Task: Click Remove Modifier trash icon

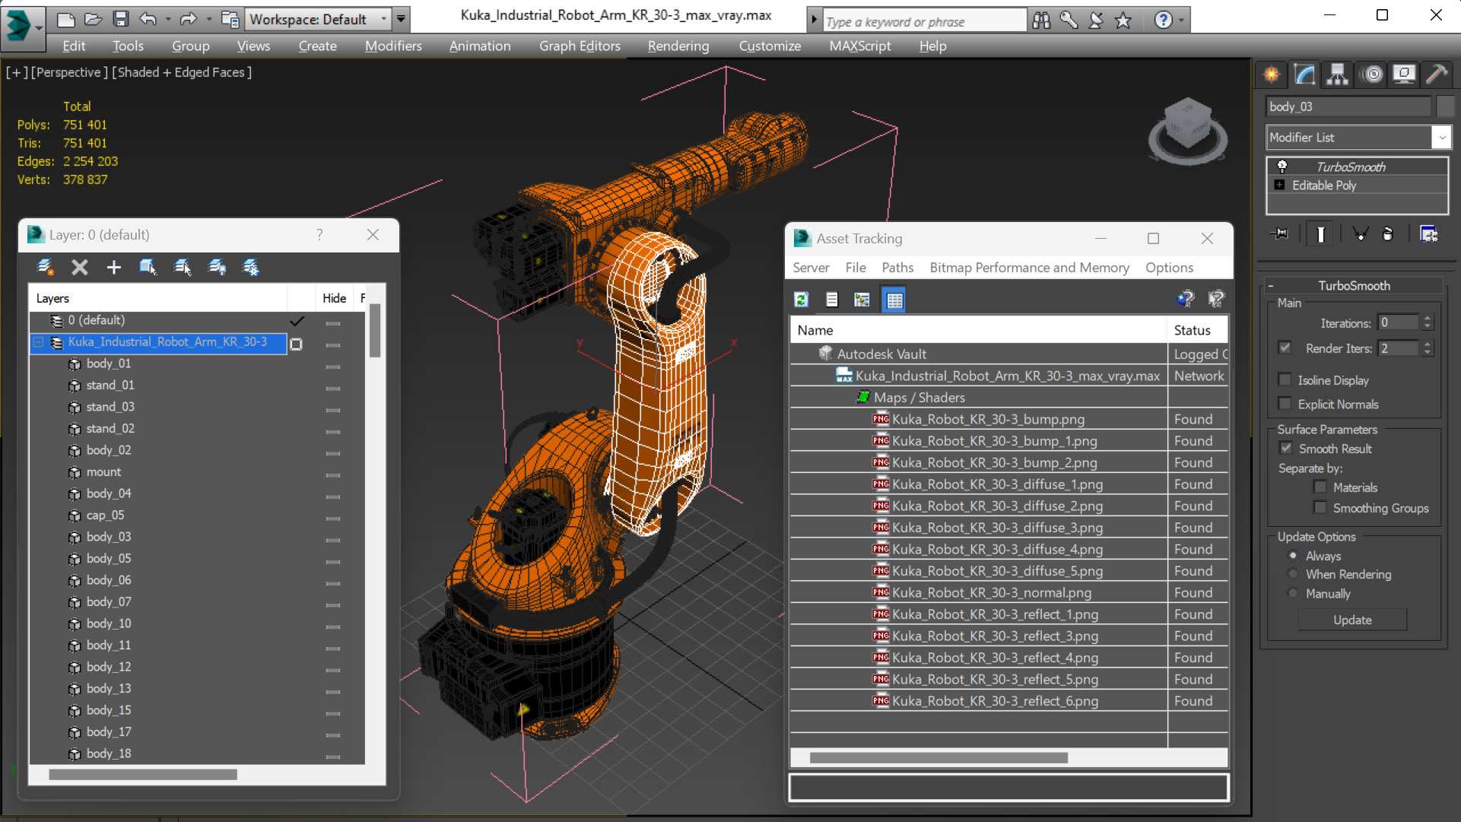Action: (1387, 234)
